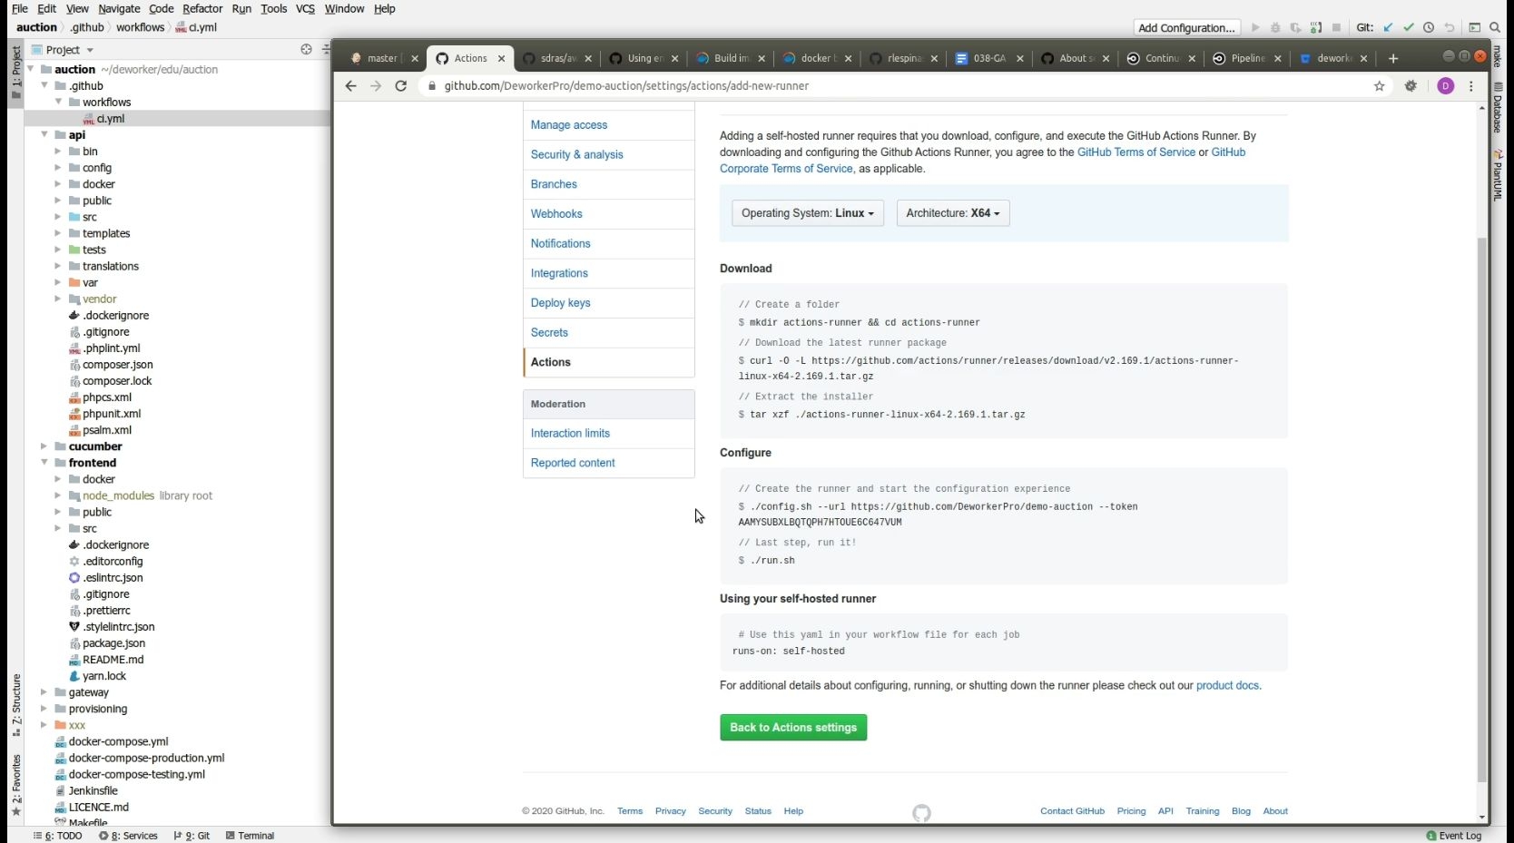Revert changes with the Git rollback icon

(1450, 27)
